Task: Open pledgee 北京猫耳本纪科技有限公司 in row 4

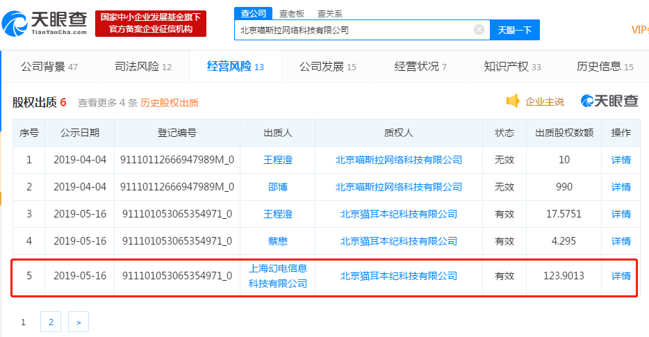Action: tap(399, 241)
